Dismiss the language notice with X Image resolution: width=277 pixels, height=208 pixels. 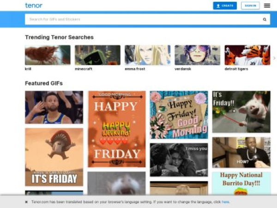coord(26,202)
